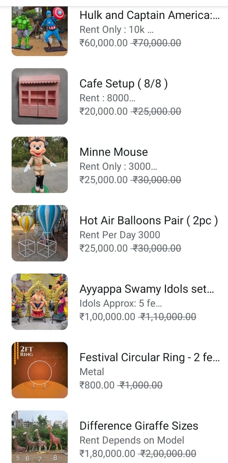Tap the 2FT Ring orange thumbnail
The image size is (228, 463).
pyautogui.click(x=39, y=370)
